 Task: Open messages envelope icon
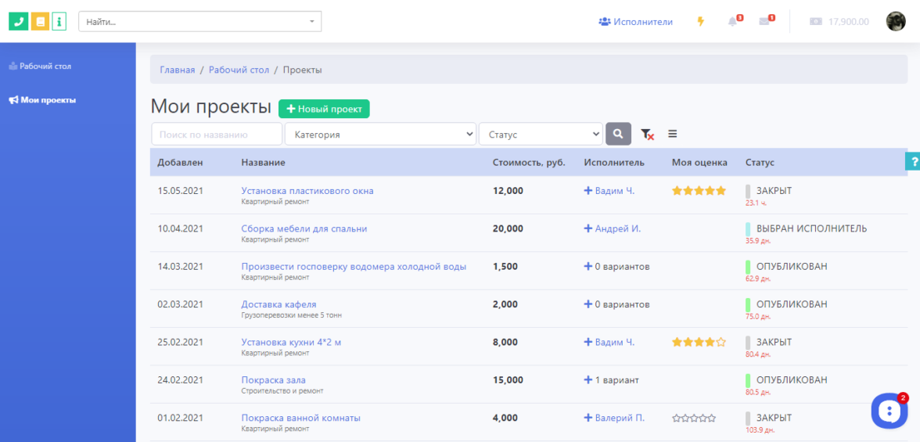pyautogui.click(x=765, y=22)
